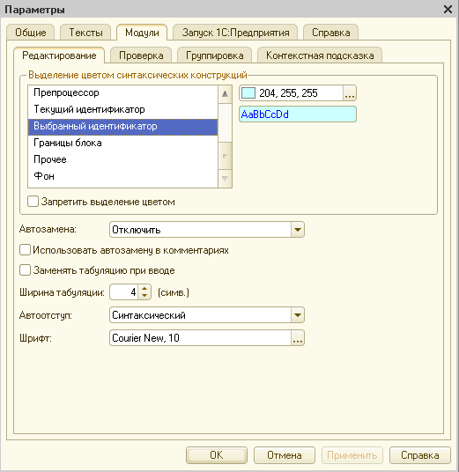Confirm settings with the OK button
459x472 pixels.
click(217, 455)
